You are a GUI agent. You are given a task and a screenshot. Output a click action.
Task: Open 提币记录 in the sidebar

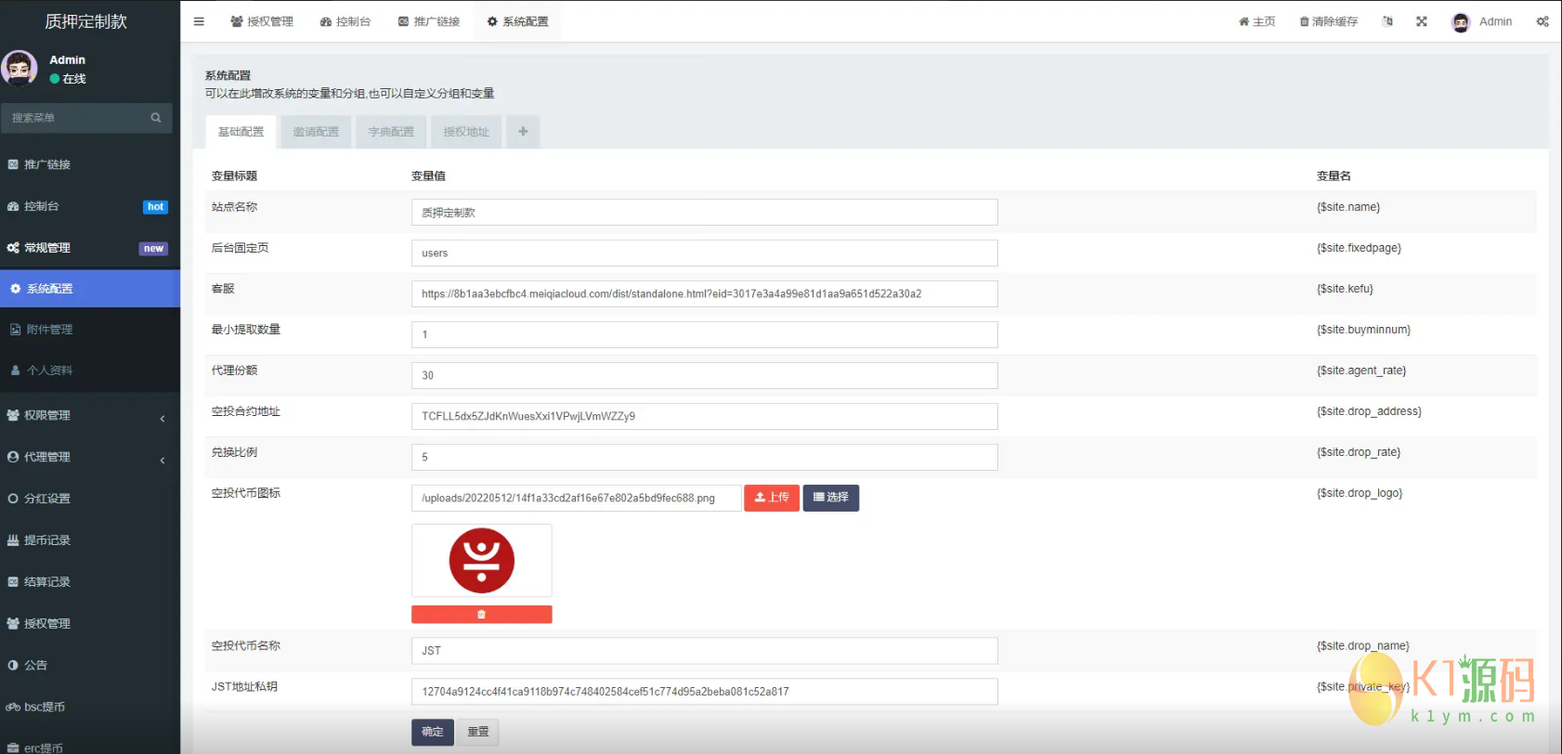[x=90, y=540]
